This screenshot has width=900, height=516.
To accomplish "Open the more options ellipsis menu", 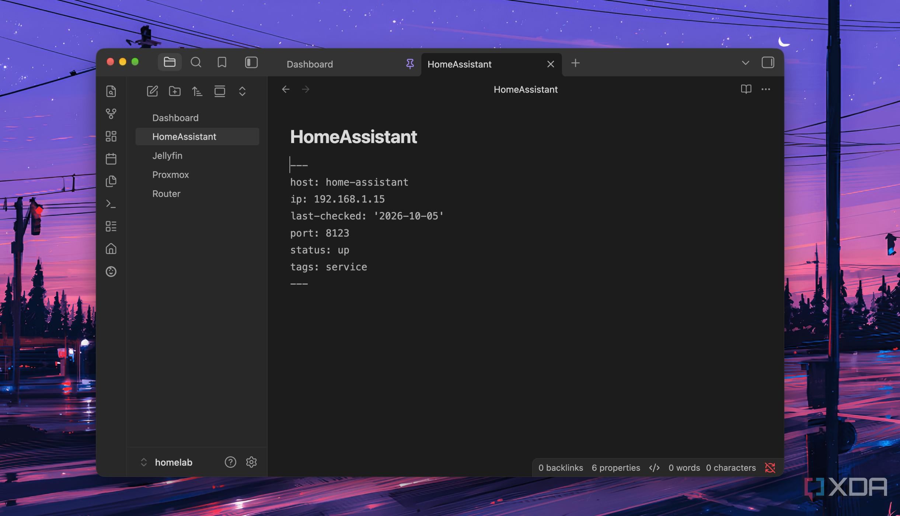I will [765, 89].
